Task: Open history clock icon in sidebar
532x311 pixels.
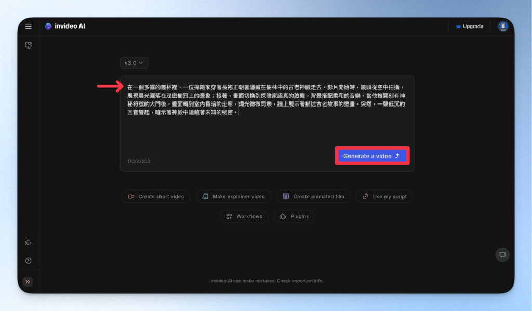Action: (x=29, y=261)
